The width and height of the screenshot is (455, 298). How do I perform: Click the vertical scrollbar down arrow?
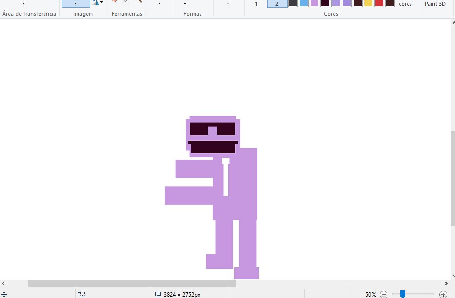click(x=453, y=276)
